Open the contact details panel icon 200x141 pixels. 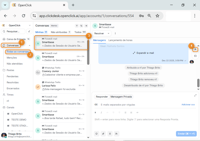(x=195, y=49)
